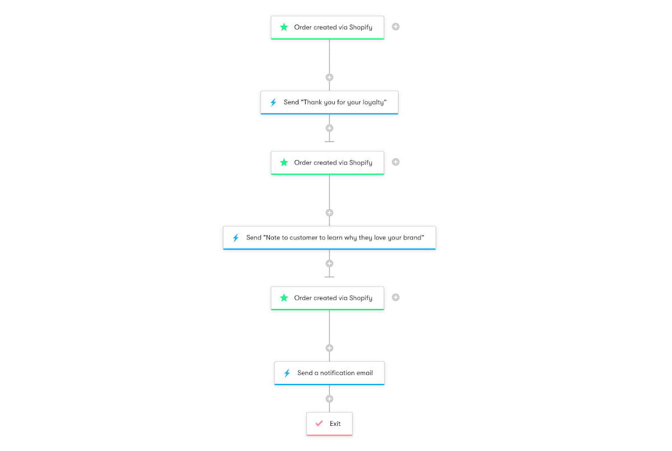Open the first Order created via Shopify trigger card

(327, 26)
